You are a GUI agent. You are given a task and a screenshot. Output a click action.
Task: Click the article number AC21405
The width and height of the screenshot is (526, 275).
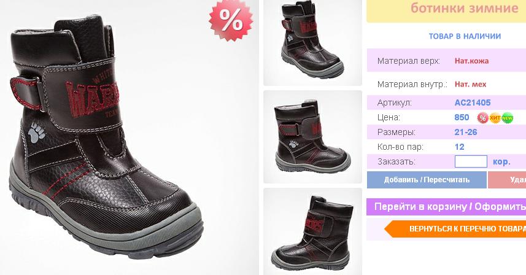pyautogui.click(x=473, y=103)
